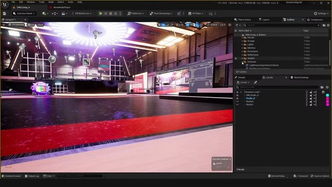Open the Build menu

click(x=51, y=2)
